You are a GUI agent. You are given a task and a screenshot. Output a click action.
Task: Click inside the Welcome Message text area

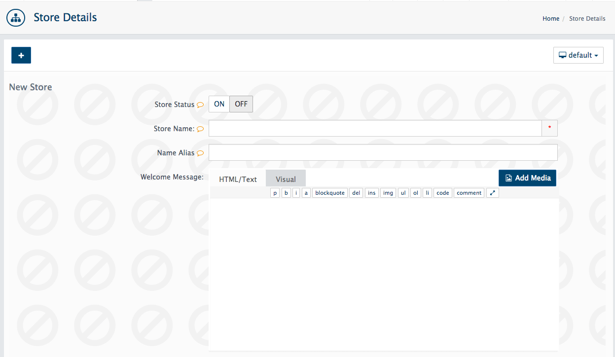point(384,274)
